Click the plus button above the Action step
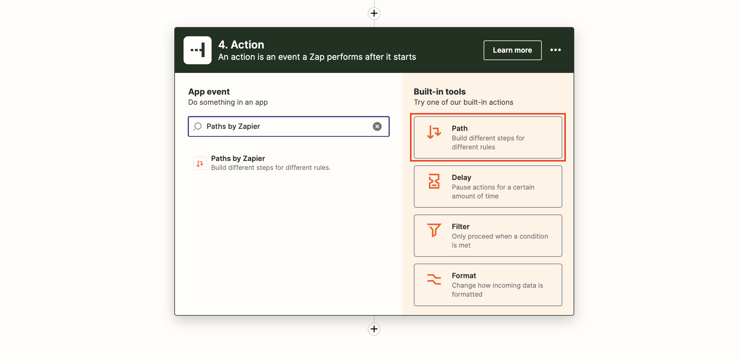Screen dimensions: 739x360 374,13
